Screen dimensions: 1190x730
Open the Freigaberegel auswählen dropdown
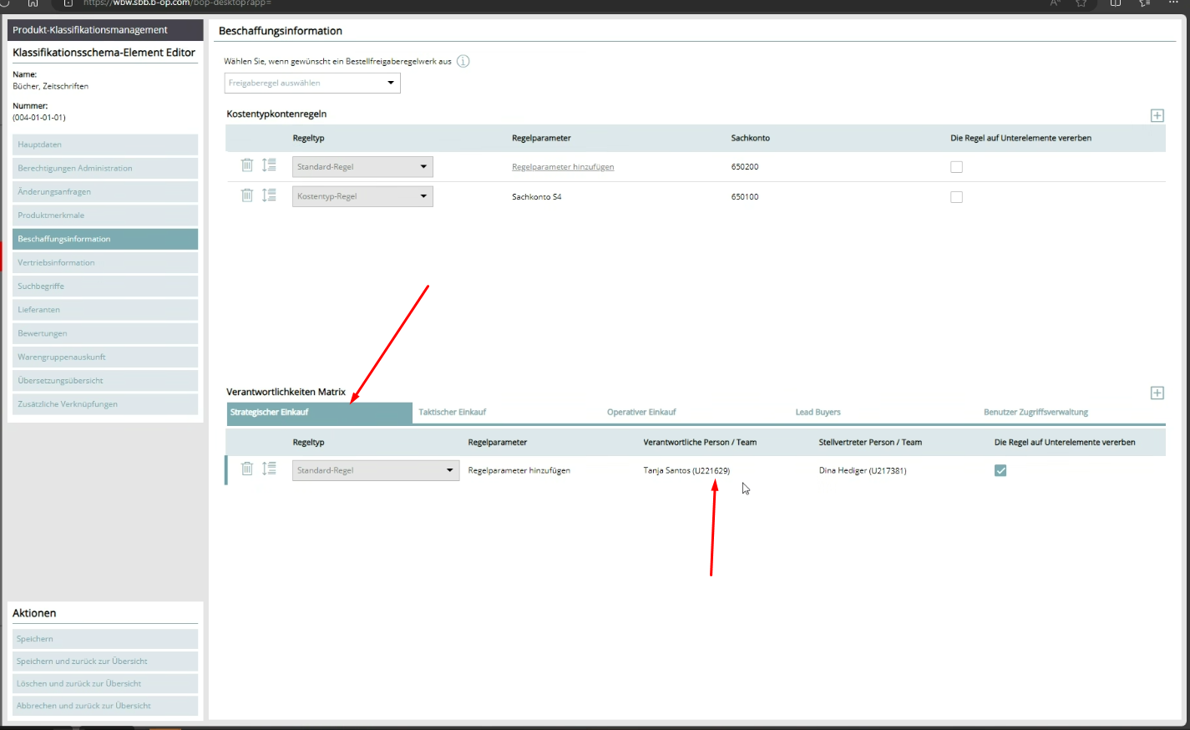(312, 83)
